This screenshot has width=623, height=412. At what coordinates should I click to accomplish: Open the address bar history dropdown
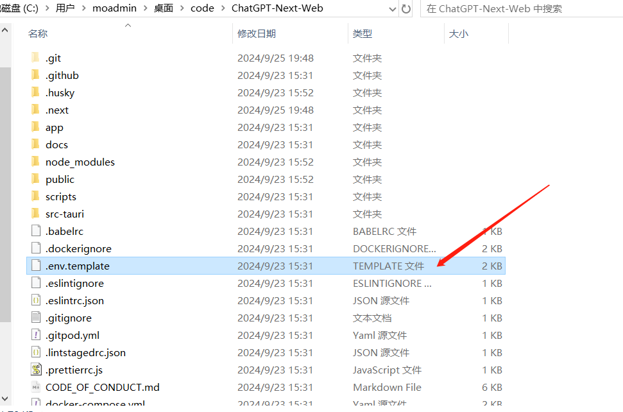point(393,9)
